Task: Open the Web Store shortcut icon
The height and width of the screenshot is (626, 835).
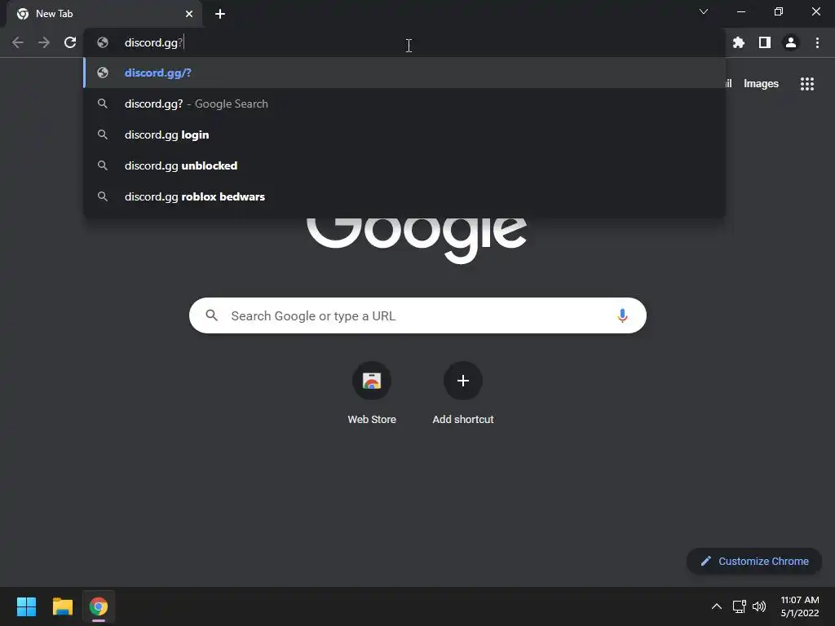Action: point(372,381)
